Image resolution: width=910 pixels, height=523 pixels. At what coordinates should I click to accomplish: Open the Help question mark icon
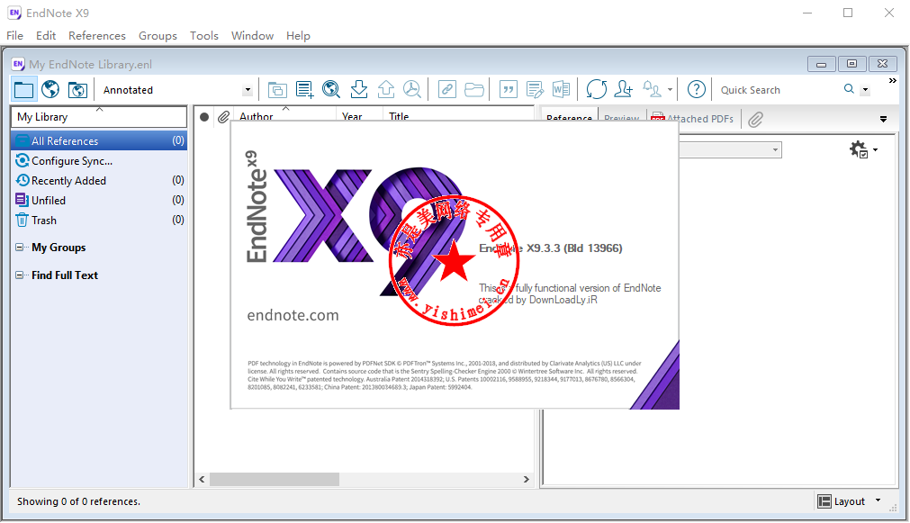pyautogui.click(x=696, y=89)
